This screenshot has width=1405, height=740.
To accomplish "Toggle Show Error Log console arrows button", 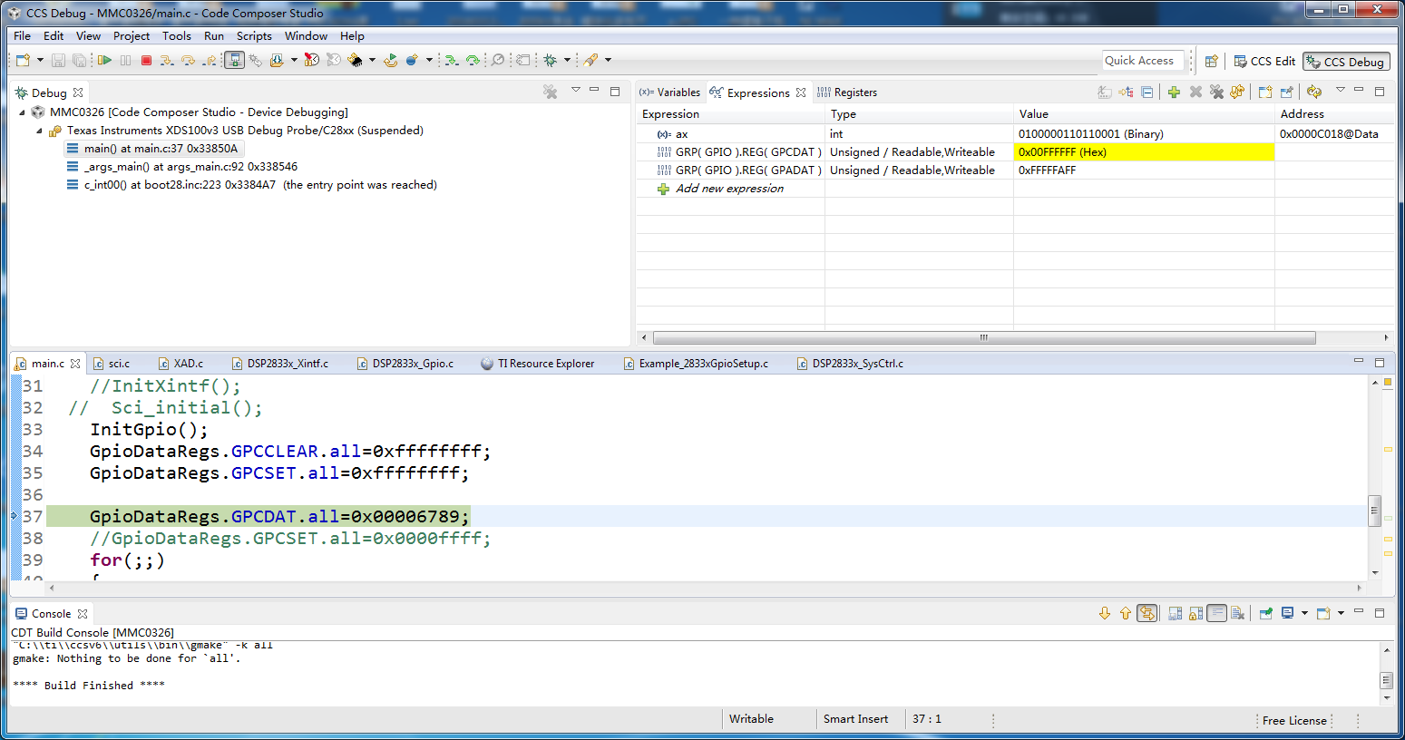I will [1147, 614].
